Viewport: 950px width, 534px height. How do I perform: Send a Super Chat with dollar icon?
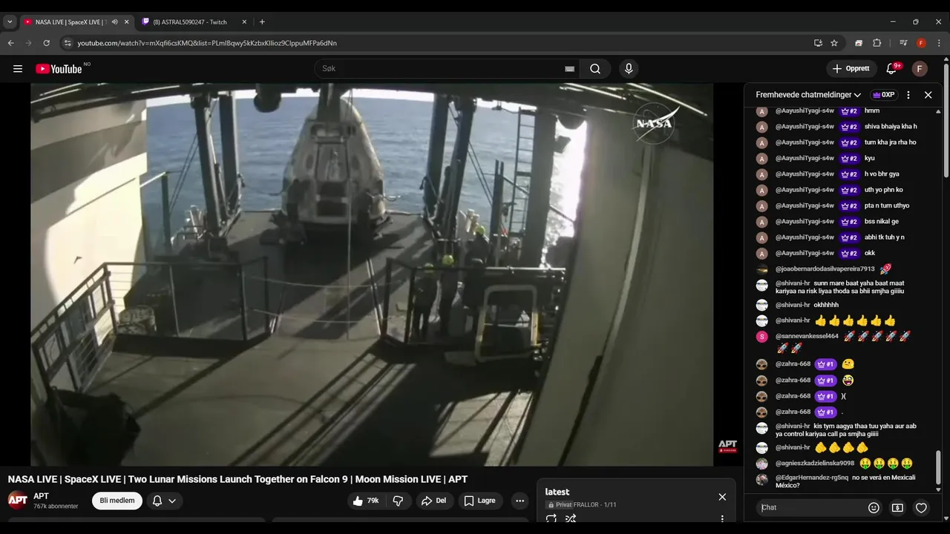pyautogui.click(x=897, y=508)
